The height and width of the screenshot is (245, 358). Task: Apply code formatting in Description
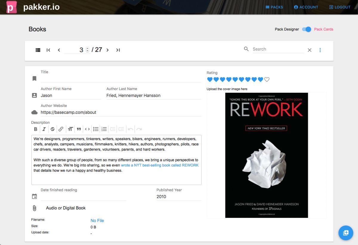click(x=87, y=129)
